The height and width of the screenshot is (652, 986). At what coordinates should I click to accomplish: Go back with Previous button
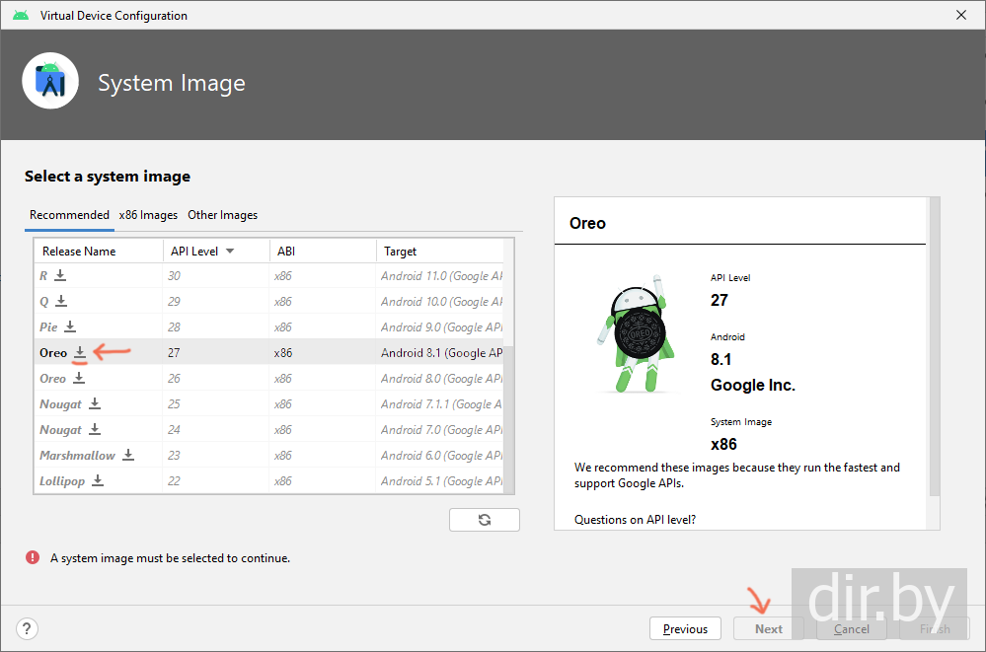tap(685, 628)
